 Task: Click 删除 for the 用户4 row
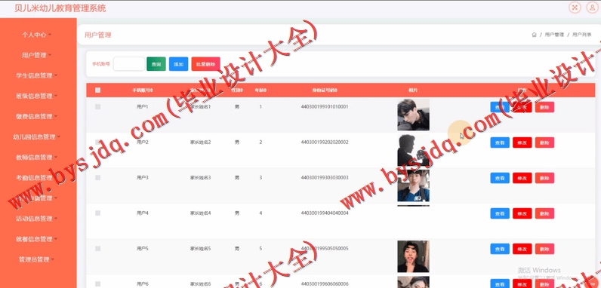[x=544, y=213]
